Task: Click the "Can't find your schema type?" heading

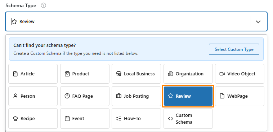Action: coord(45,45)
